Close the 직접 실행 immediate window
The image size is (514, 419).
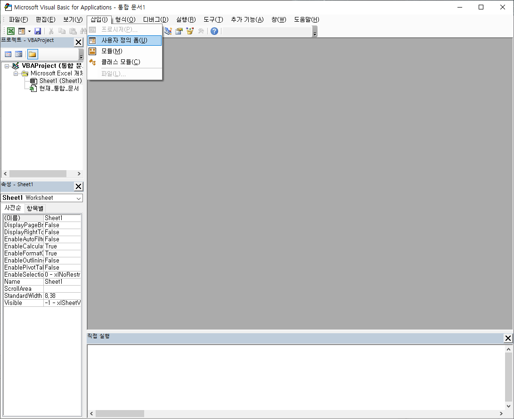pos(508,338)
